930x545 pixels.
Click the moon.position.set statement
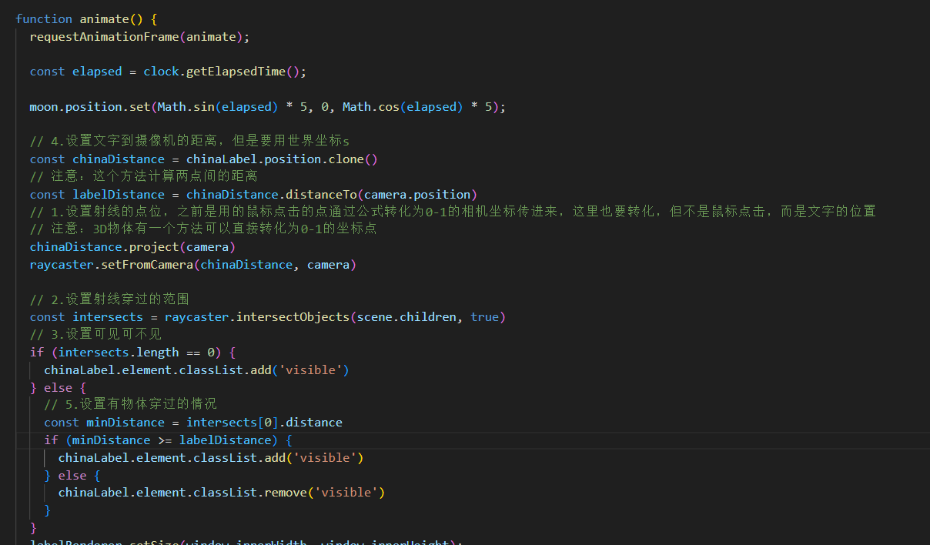click(268, 106)
